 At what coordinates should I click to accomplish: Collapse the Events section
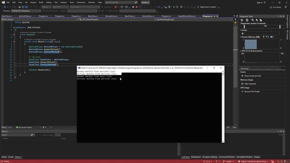[x=241, y=30]
